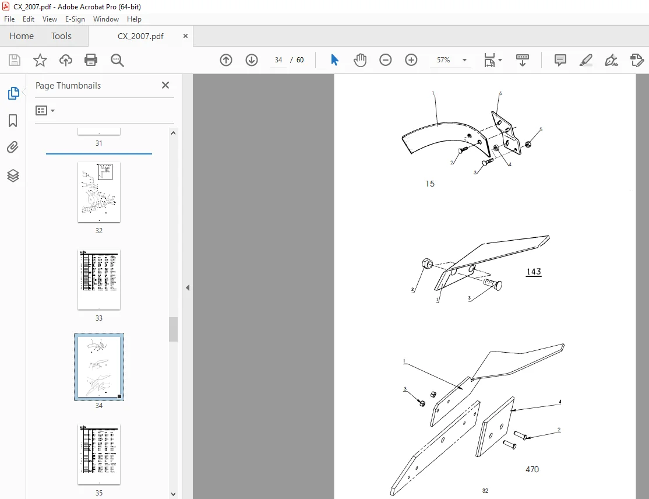649x499 pixels.
Task: Open the Help menu
Action: [x=134, y=19]
